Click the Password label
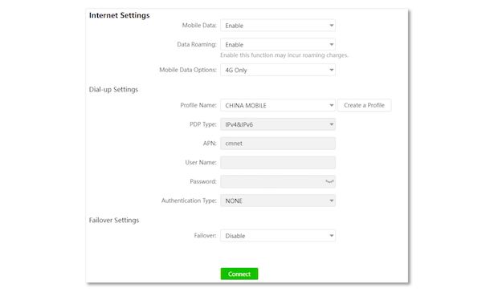The image size is (490, 292). [x=202, y=181]
